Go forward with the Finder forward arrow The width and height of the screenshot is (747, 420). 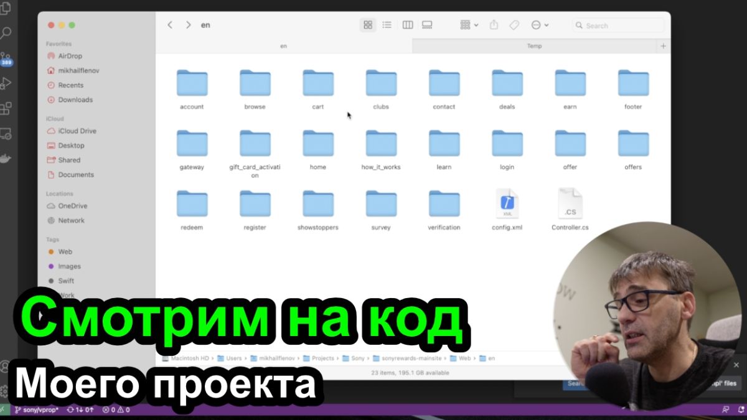point(188,25)
